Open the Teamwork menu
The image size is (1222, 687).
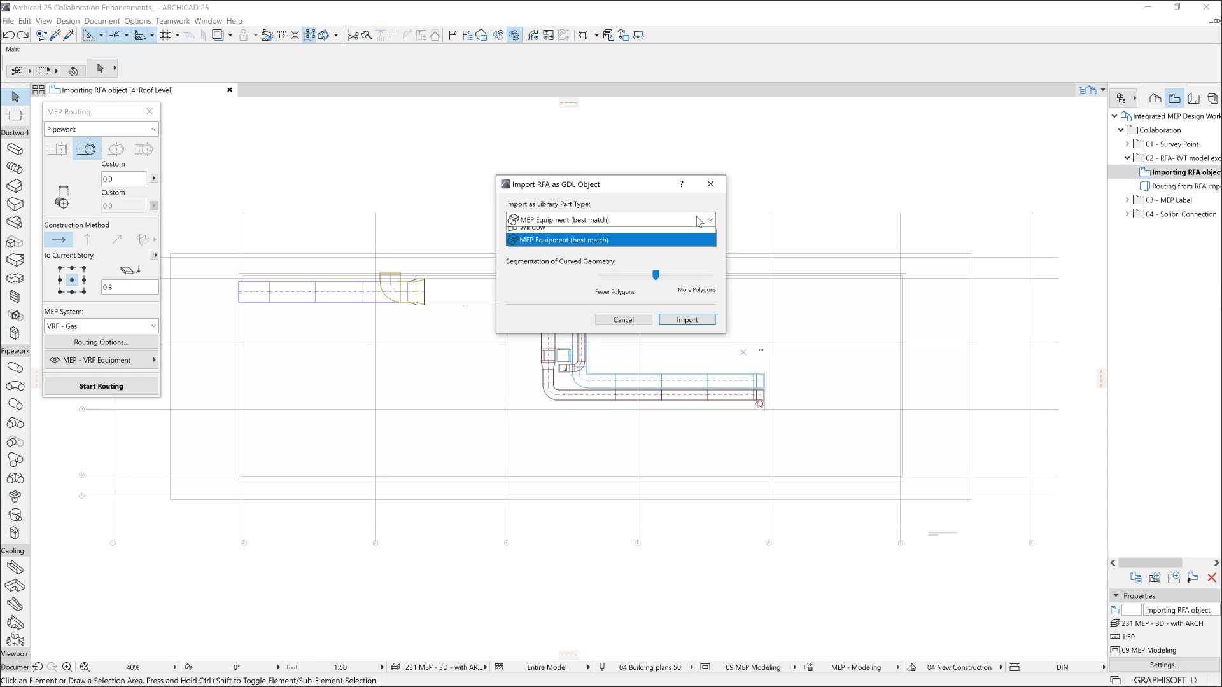tap(172, 20)
